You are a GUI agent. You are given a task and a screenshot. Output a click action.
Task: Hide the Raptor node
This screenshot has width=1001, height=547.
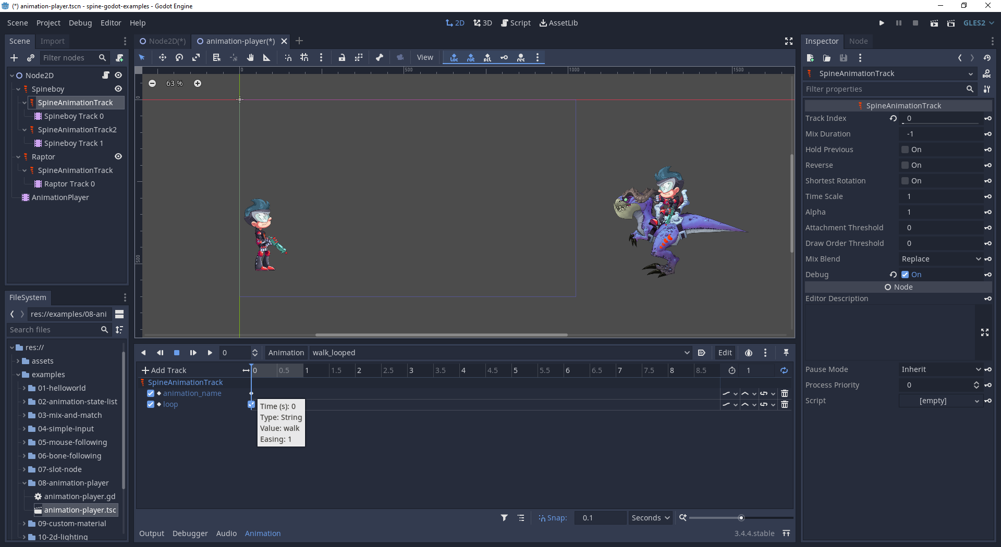click(118, 157)
